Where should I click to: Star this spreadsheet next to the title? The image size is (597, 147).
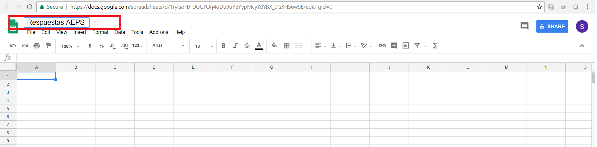(x=96, y=22)
